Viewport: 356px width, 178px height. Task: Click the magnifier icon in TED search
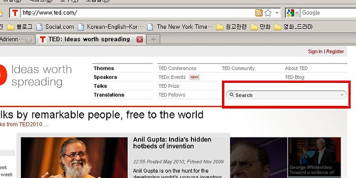click(231, 95)
